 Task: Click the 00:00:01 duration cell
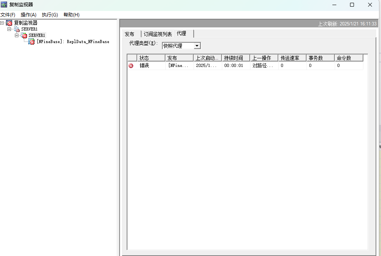coord(236,65)
